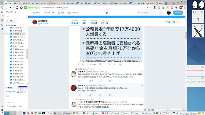Click the bookmark preview thumbnail
Screen dimensions: 205x115
point(22,89)
